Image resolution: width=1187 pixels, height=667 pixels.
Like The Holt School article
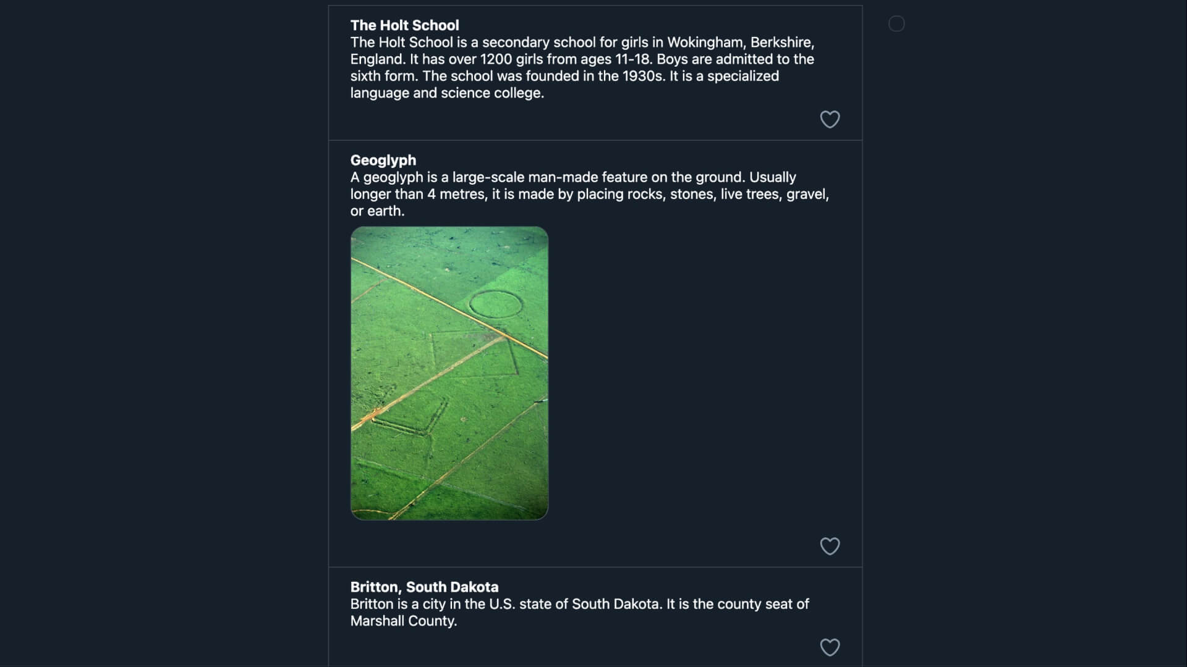point(830,119)
